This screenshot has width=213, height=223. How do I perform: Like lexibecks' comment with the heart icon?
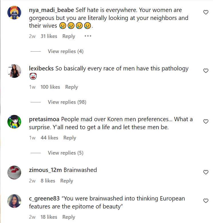206,71
